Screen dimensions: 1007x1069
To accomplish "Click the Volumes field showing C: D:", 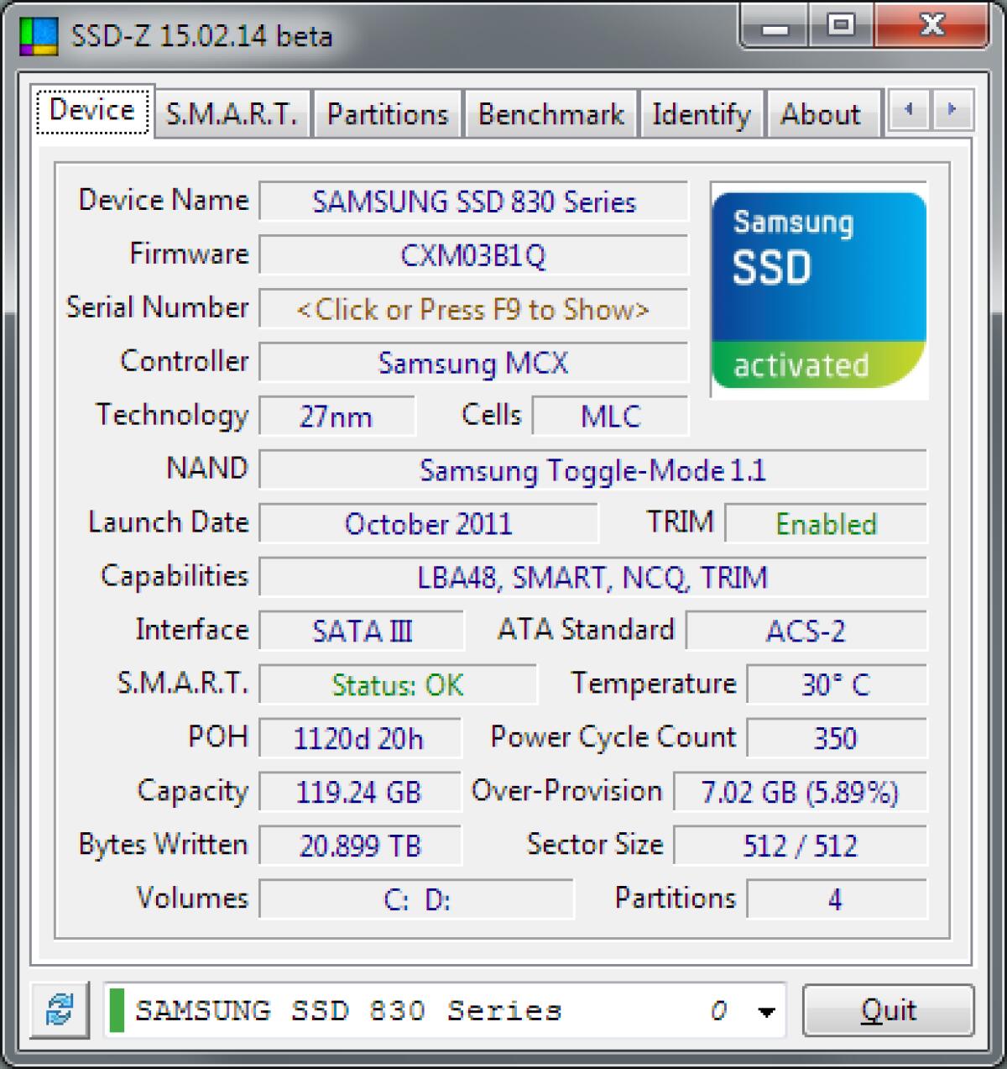I will [x=415, y=899].
